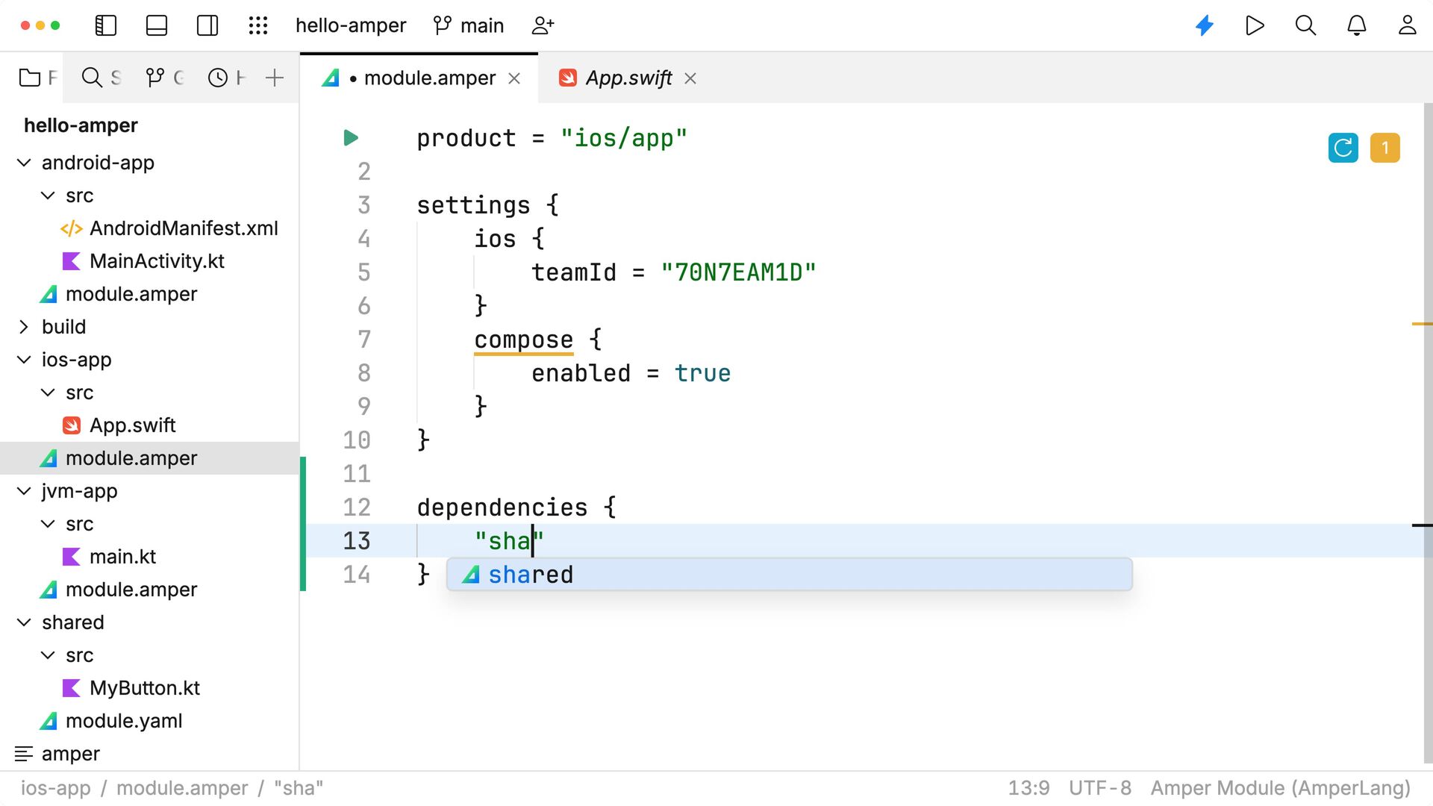Image resolution: width=1433 pixels, height=806 pixels.
Task: Toggle the right sidebar panel
Action: point(207,25)
